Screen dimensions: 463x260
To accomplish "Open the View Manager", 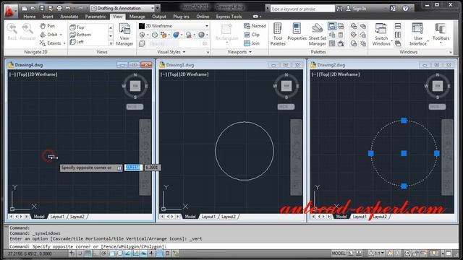I will tap(124, 35).
